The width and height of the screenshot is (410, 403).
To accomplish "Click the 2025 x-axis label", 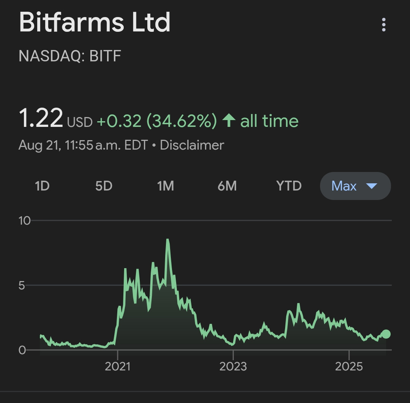I will tap(349, 366).
